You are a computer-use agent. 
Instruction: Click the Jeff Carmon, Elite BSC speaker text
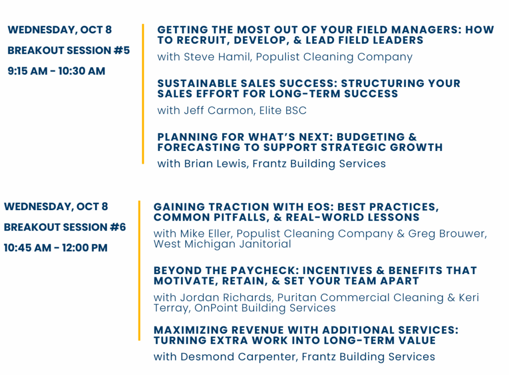click(232, 111)
